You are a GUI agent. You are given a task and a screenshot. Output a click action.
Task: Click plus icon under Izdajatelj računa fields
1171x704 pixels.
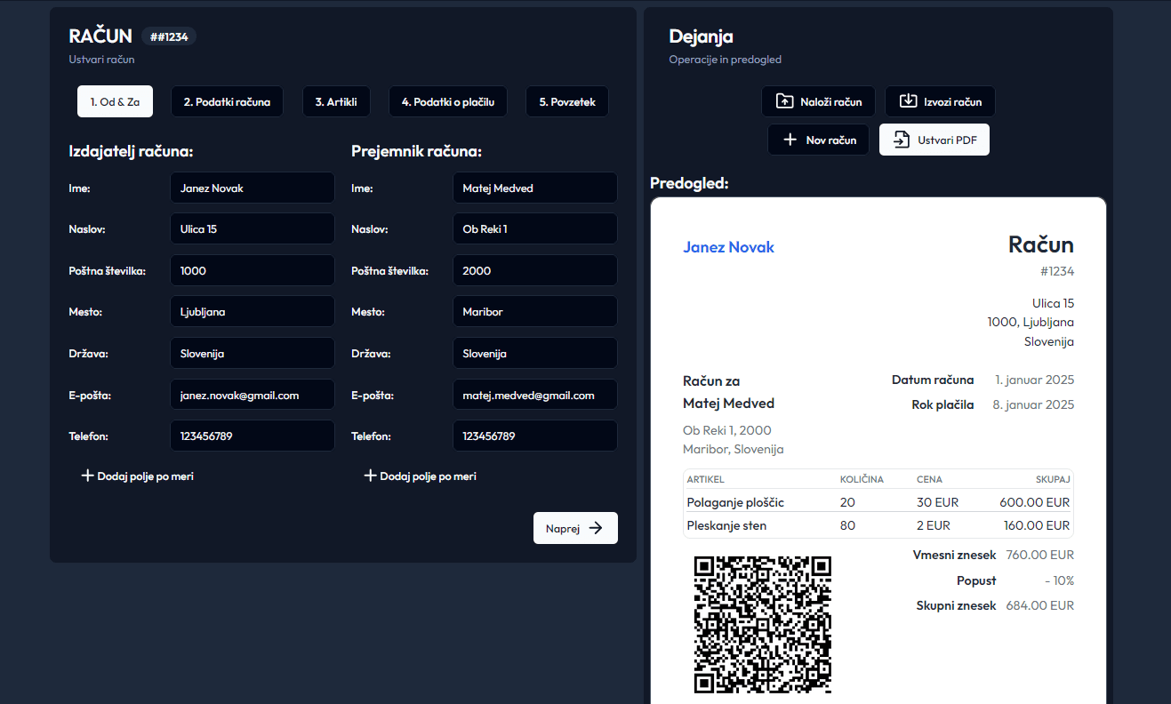(x=87, y=476)
